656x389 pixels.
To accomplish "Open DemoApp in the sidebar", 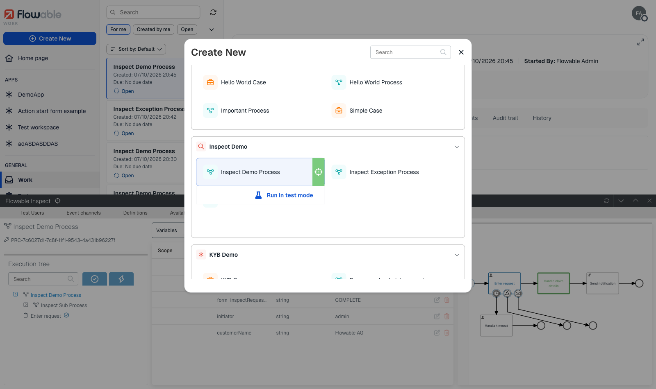I will (31, 95).
